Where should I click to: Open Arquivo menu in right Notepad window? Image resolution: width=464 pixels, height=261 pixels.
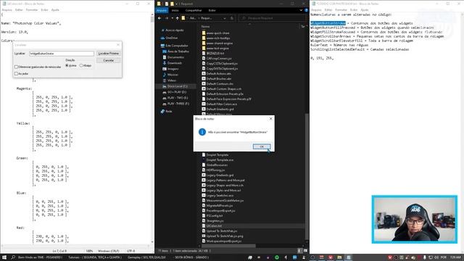coord(316,9)
